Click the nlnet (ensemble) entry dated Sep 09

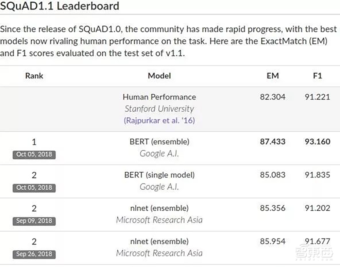pos(159,208)
